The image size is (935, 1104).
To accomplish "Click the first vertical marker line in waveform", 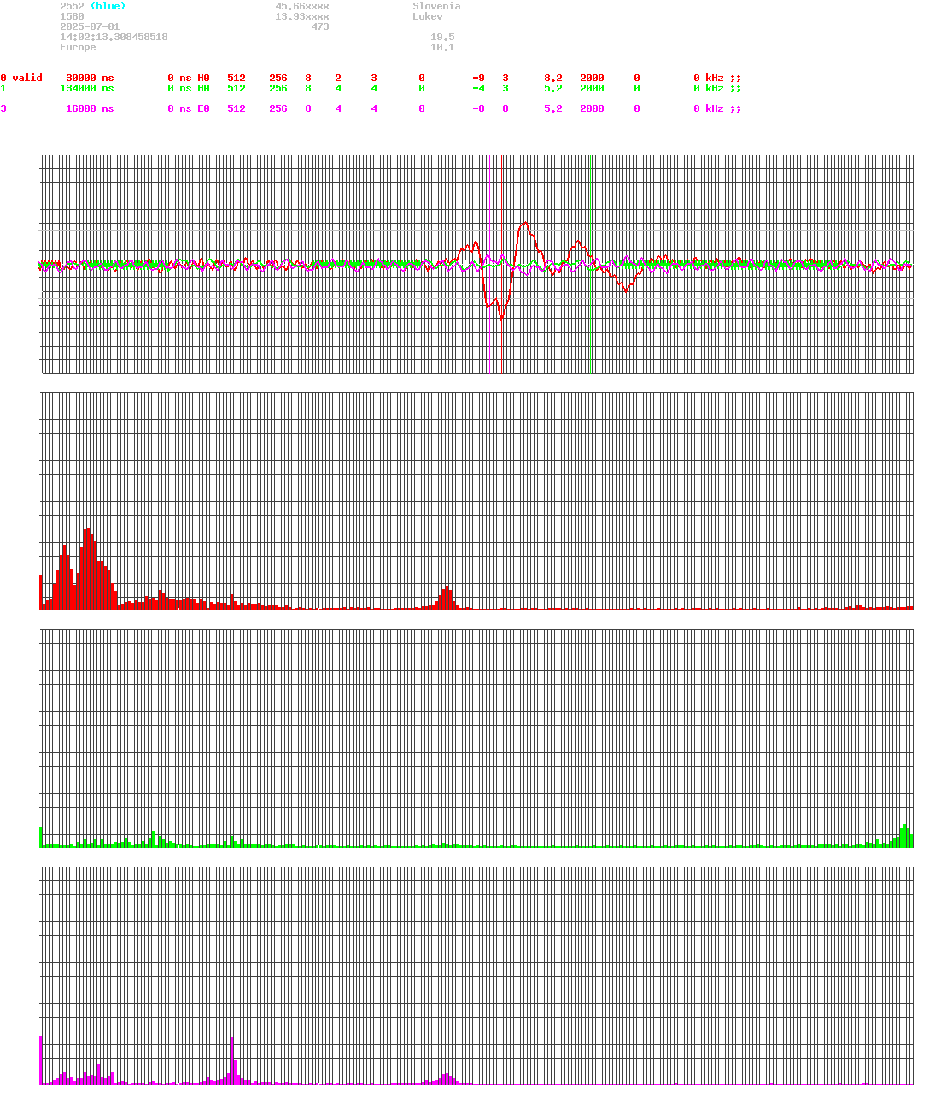I will [x=501, y=264].
